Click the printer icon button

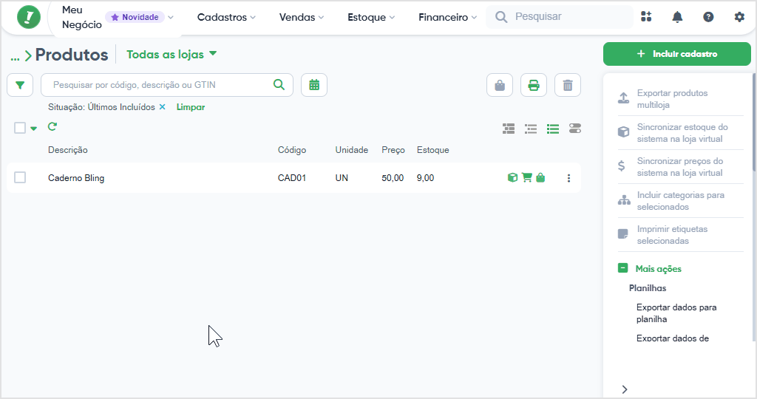tap(534, 86)
